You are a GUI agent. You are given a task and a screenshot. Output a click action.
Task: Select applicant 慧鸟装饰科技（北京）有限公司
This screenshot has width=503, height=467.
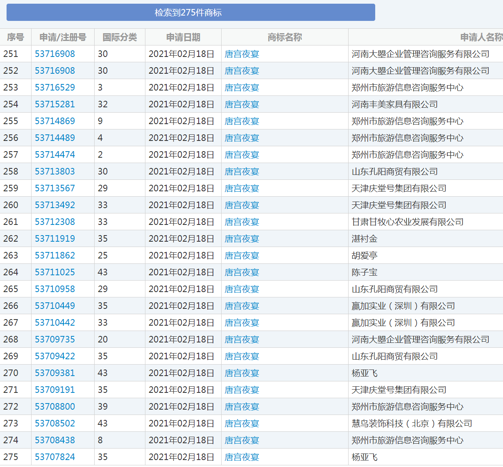412,423
